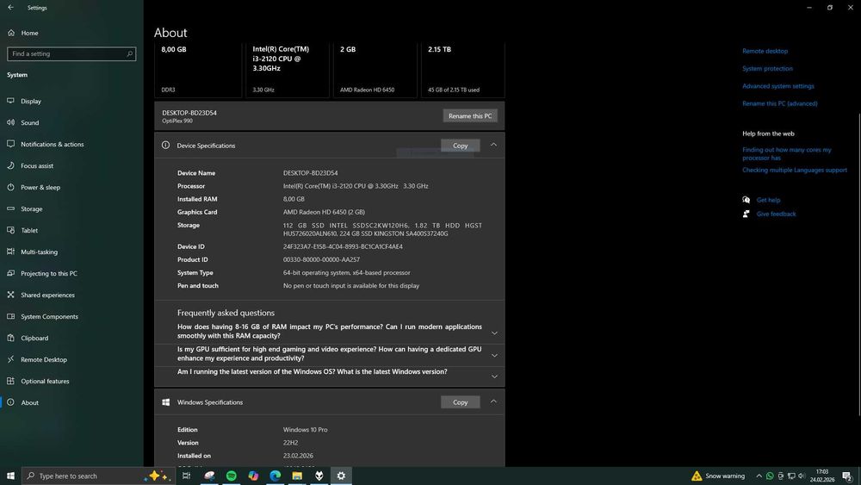
Task: Open Projecting to this PC page
Action: pos(49,273)
